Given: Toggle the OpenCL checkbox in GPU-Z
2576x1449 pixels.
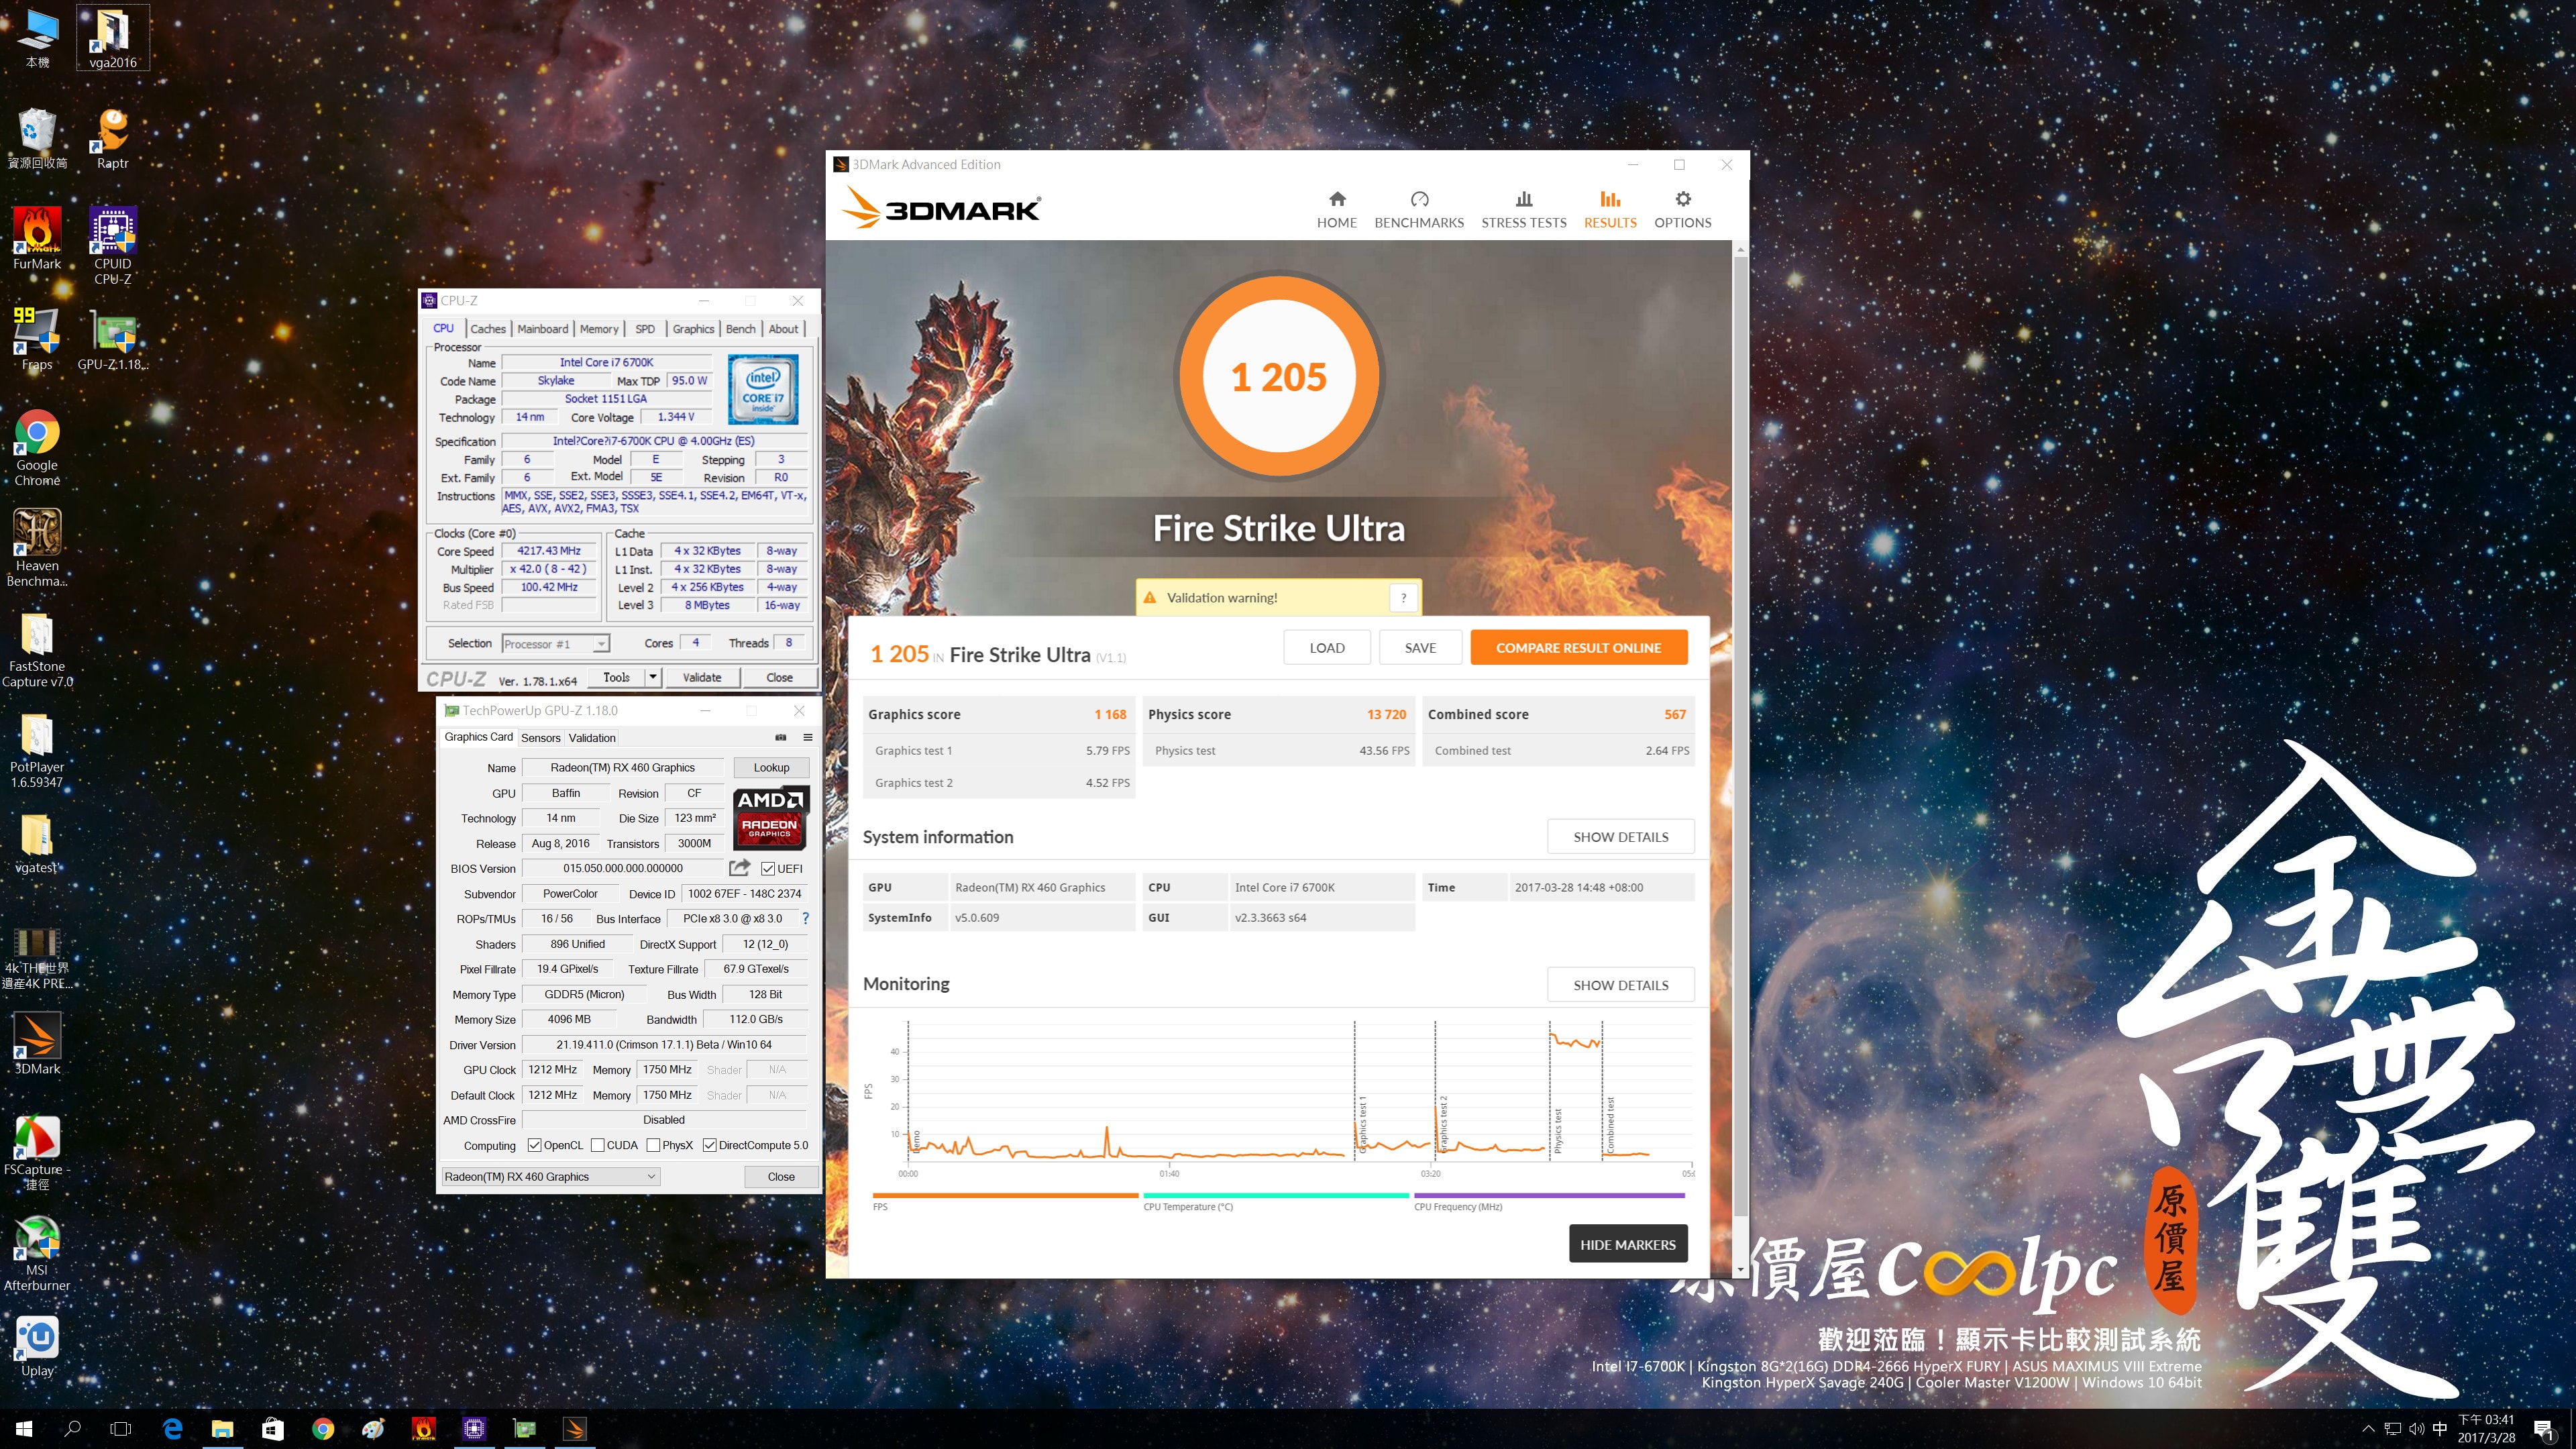Looking at the screenshot, I should coord(534,1145).
